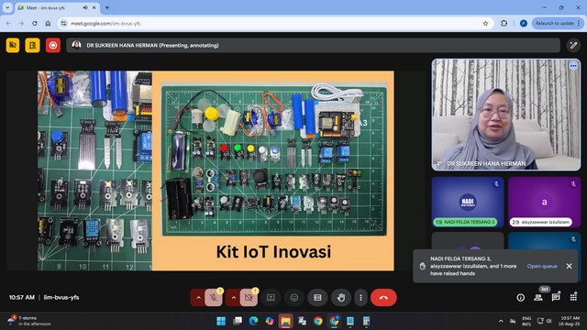
Task: Click the annotation pen icon
Action: [x=573, y=46]
